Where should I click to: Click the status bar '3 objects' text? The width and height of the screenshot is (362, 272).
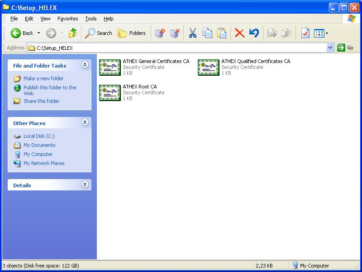(41, 266)
